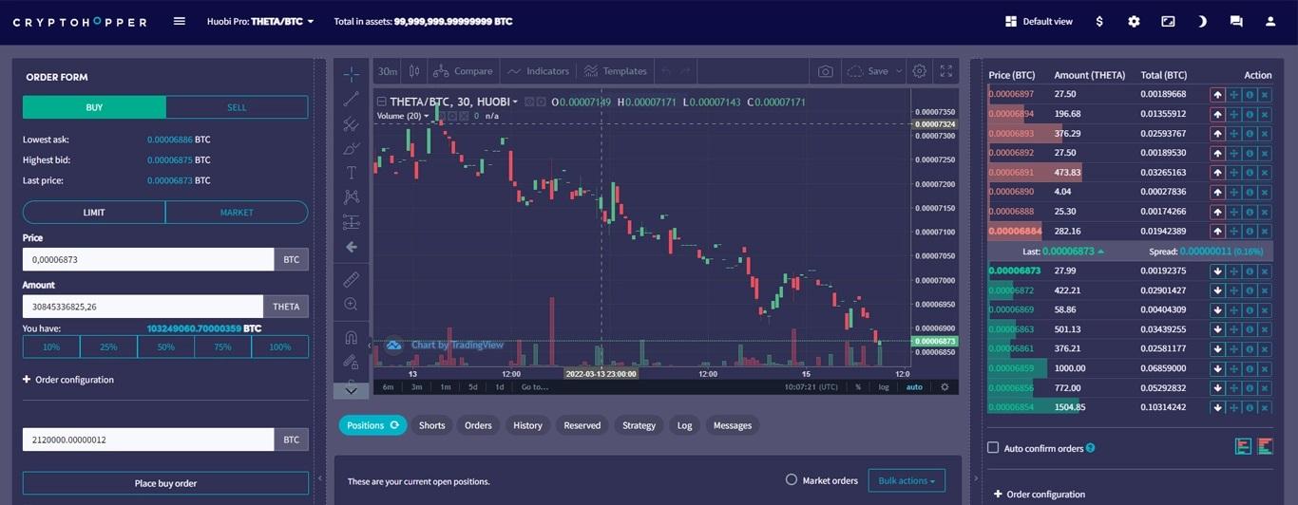Switch order type to MARKET
The image size is (1298, 505).
(237, 213)
